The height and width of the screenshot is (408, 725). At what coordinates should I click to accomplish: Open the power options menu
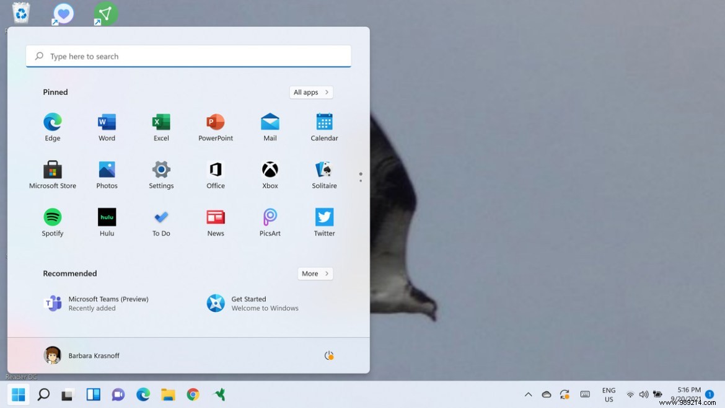(329, 355)
